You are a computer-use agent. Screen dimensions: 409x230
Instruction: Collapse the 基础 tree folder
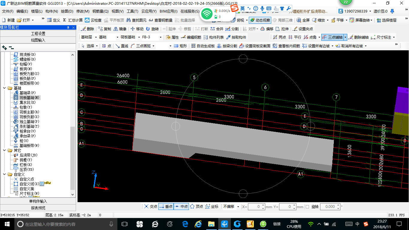[4, 88]
